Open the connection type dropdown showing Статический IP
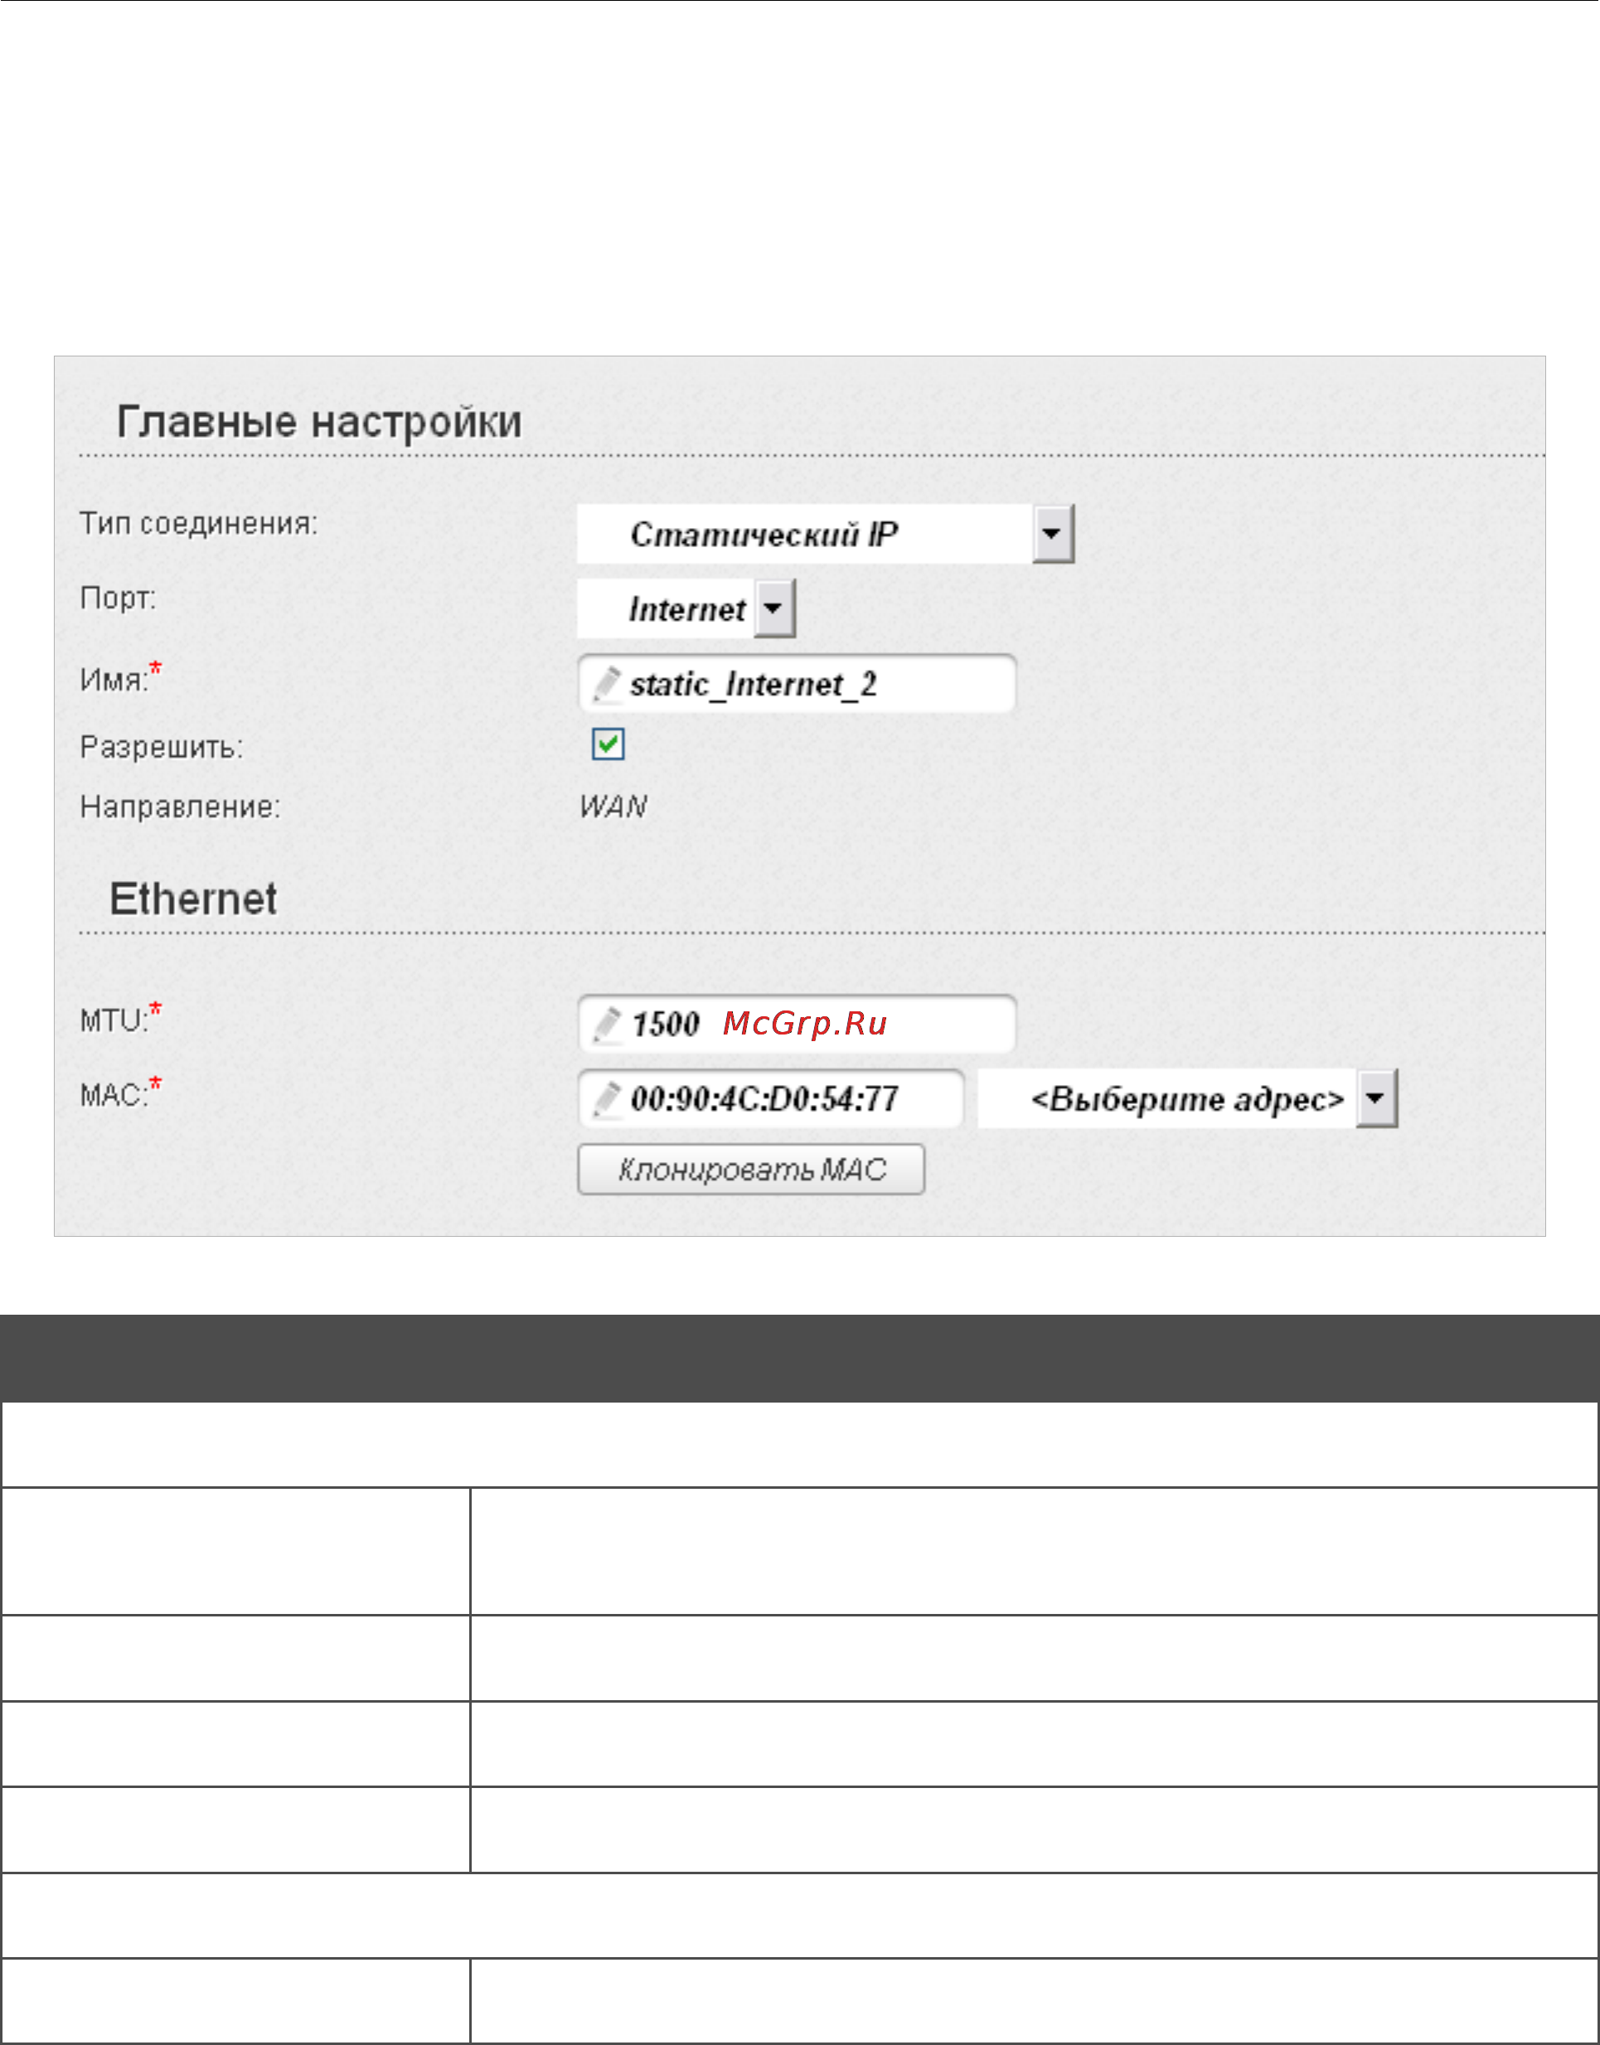Screen dimensions: 1600x2045 tap(826, 534)
